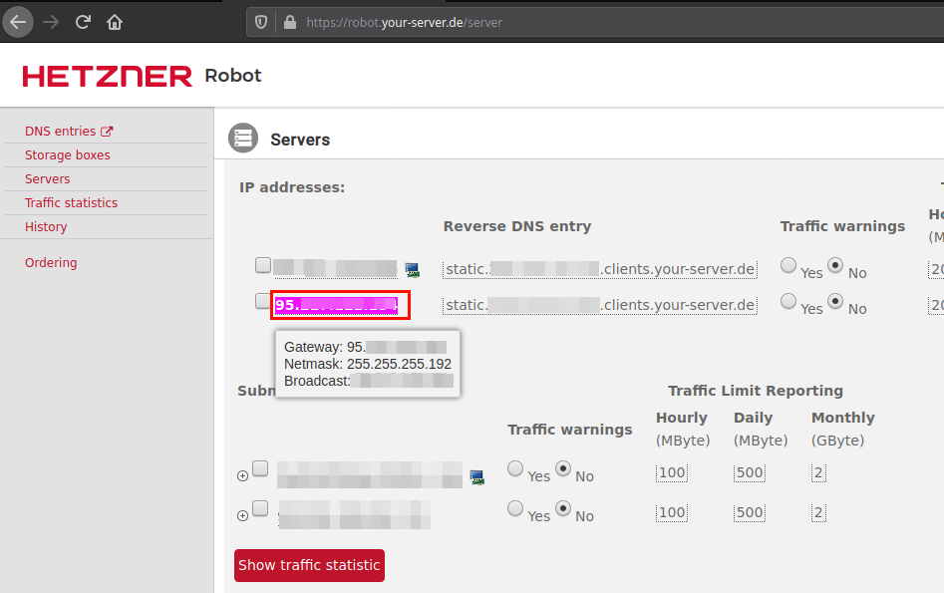Expand the first subnet with plus icon
Image resolution: width=944 pixels, height=593 pixels.
(242, 476)
